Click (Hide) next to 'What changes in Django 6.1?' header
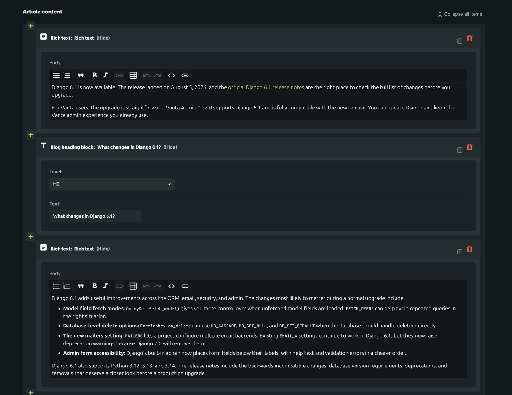 point(170,147)
